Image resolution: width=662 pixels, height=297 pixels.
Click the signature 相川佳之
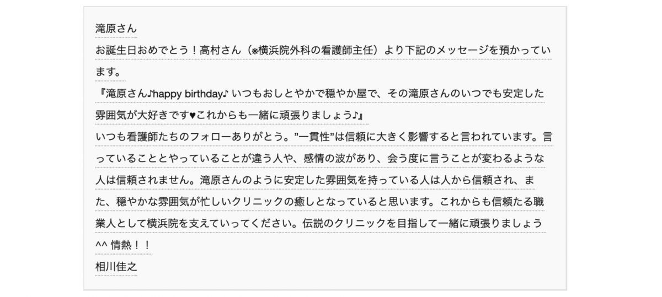click(x=116, y=267)
